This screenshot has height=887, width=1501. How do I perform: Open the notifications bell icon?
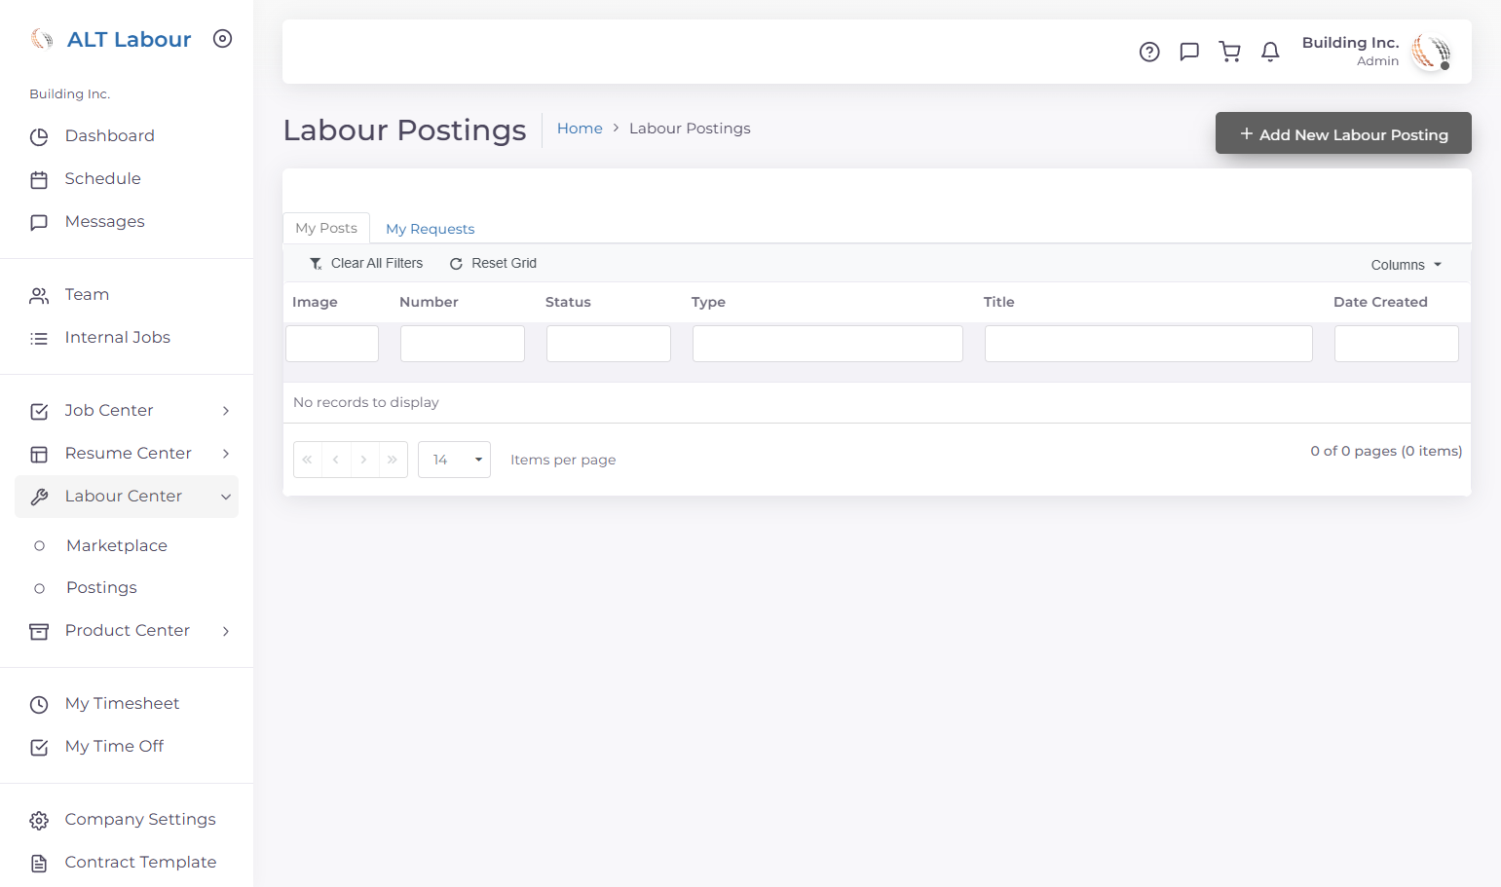[1270, 52]
